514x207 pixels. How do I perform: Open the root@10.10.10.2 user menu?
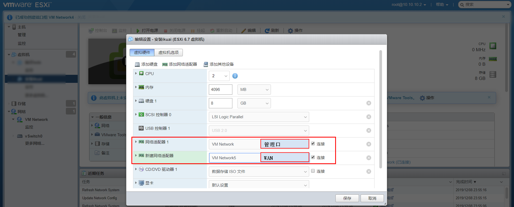[x=409, y=5]
